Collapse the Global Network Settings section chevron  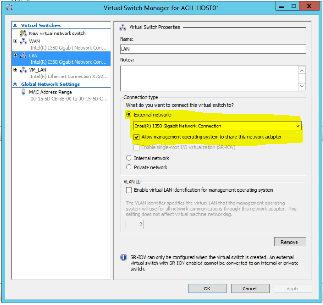(x=15, y=84)
